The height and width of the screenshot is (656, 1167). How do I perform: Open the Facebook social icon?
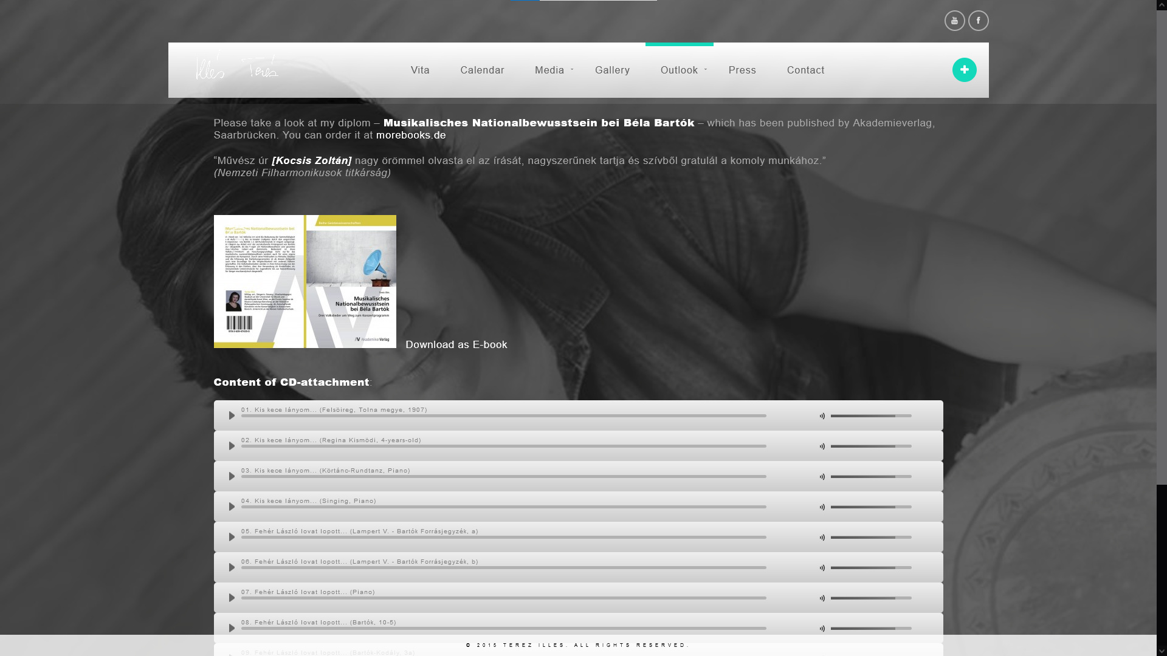pos(978,21)
